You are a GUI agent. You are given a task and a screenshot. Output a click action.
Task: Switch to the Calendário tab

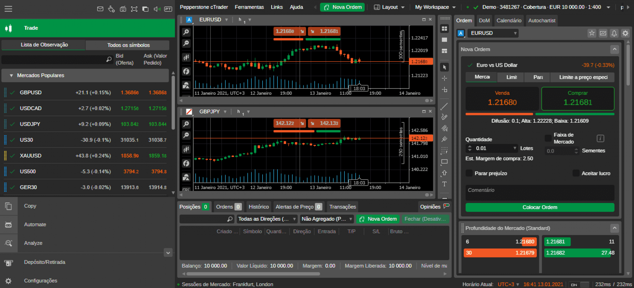(x=509, y=21)
